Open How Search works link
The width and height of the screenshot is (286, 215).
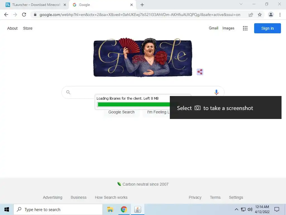tap(111, 197)
